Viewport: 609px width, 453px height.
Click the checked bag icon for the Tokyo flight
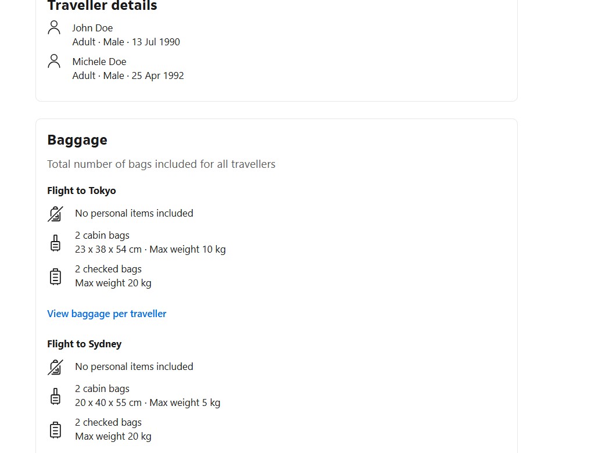click(x=55, y=276)
